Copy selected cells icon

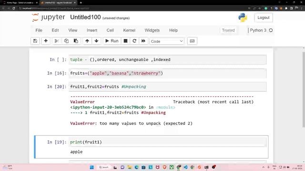(x=66, y=41)
